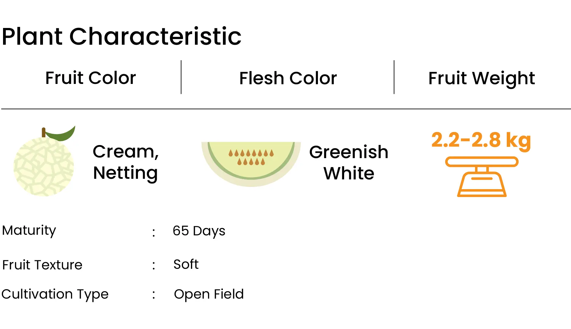This screenshot has width=571, height=329.
Task: Click the 2.2-2.8 kg weight value
Action: pyautogui.click(x=481, y=140)
